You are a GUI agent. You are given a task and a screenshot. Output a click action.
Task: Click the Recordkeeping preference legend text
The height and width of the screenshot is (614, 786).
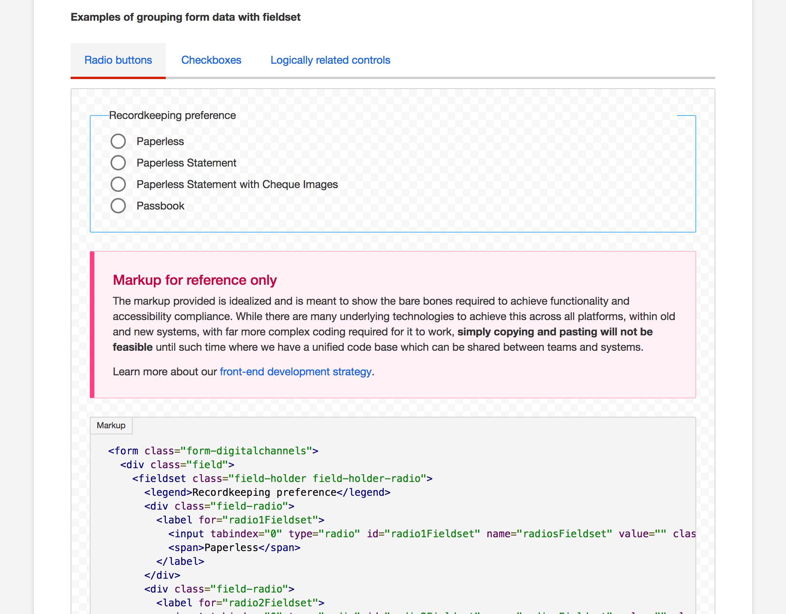tap(172, 115)
